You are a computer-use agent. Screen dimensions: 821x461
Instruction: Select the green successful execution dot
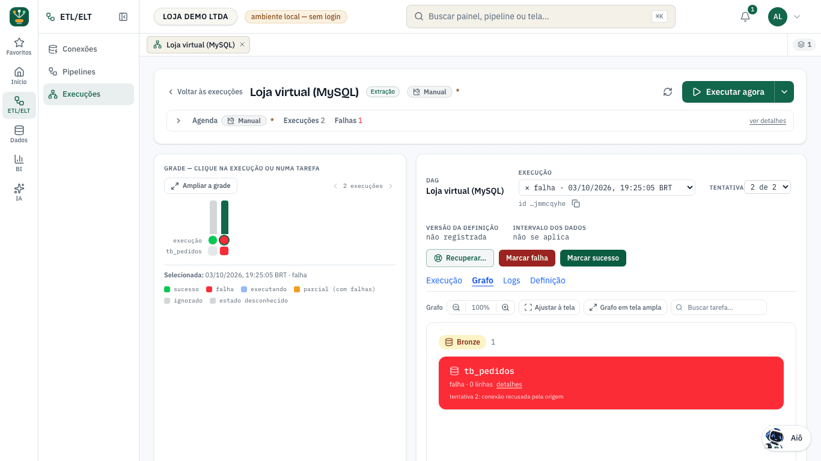coord(213,240)
